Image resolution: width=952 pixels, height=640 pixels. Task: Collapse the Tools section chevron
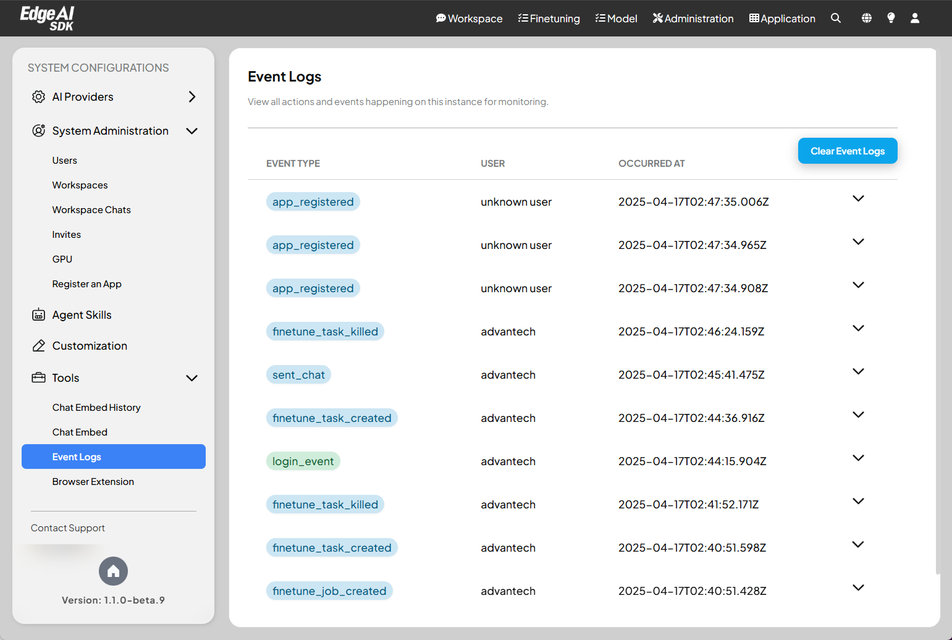192,378
